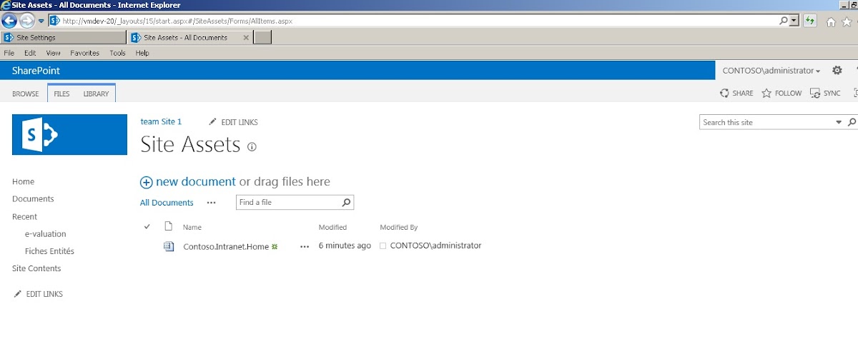Sort by the Modified column header
Viewport: 858px width, 344px height.
pyautogui.click(x=332, y=228)
